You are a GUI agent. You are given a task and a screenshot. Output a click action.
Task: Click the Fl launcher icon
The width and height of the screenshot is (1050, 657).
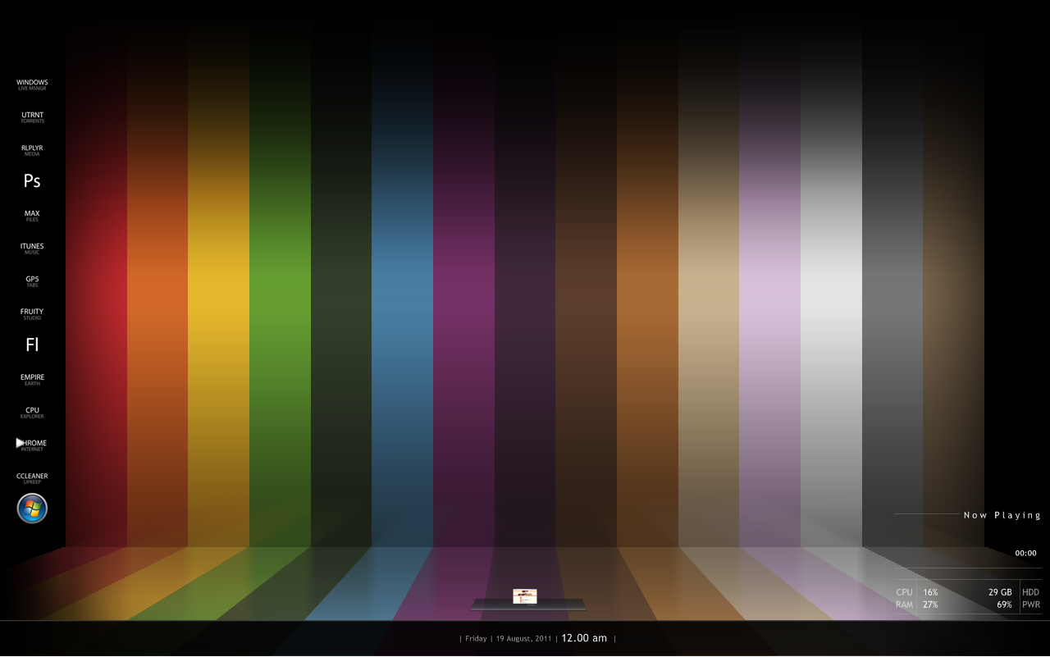click(x=32, y=345)
